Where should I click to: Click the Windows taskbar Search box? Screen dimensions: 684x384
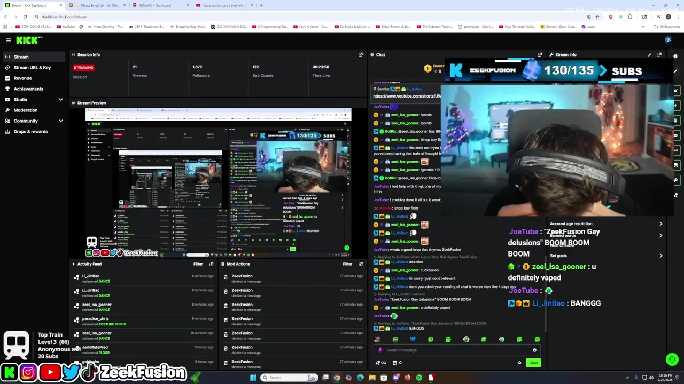coord(289,378)
